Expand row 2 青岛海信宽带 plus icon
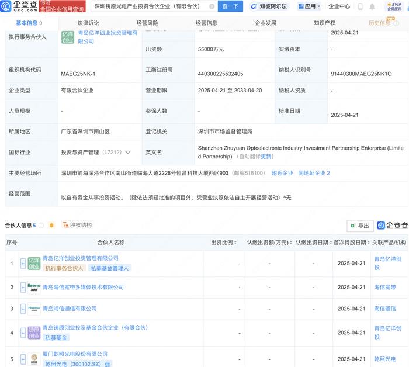The width and height of the screenshot is (409, 367). [x=23, y=288]
